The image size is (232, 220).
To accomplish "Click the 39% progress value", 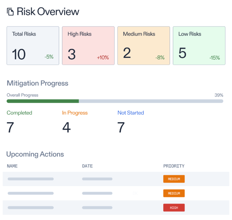I will pyautogui.click(x=219, y=95).
